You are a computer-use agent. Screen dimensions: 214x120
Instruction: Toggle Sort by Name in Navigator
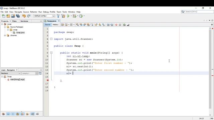(32, 114)
